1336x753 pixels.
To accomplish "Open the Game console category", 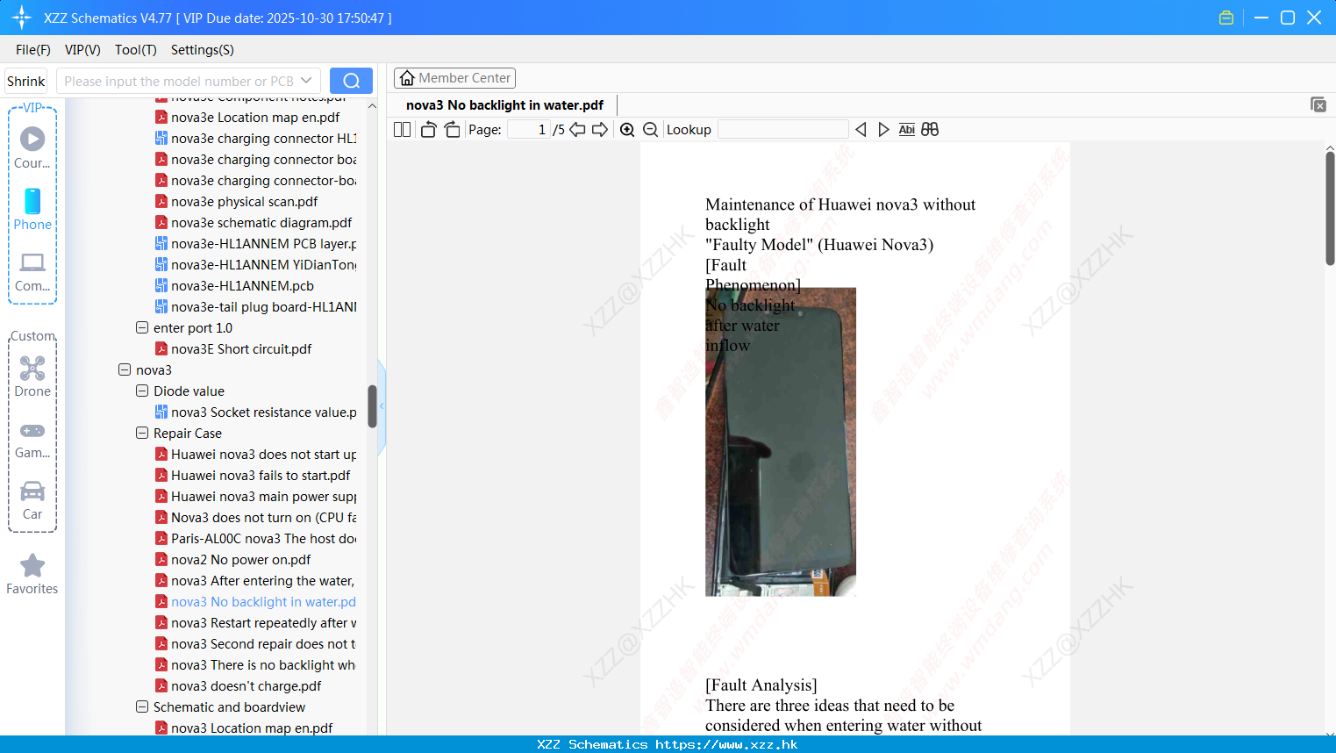I will click(32, 440).
